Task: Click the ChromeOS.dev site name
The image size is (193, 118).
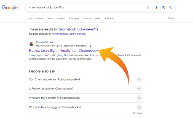Action: [44, 42]
